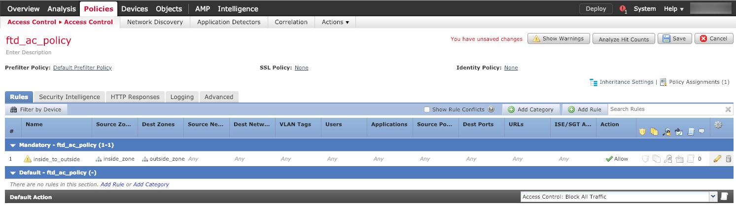The width and height of the screenshot is (736, 207).
Task: Cancel the unsaved changes
Action: pos(713,38)
